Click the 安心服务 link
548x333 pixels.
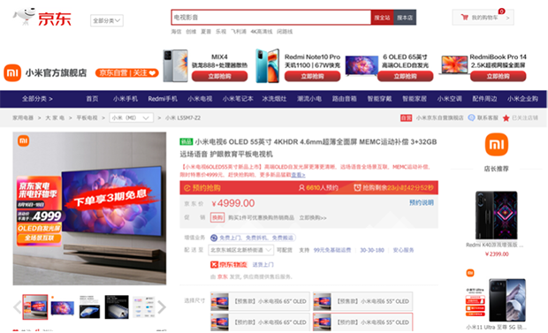[403, 250]
